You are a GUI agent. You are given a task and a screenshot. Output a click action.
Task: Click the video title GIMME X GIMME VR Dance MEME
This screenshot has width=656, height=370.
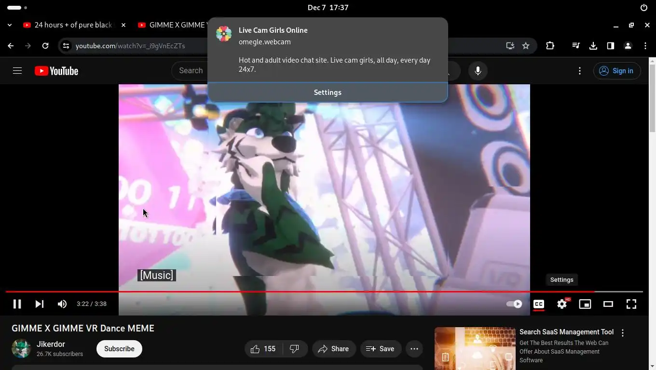pos(83,328)
